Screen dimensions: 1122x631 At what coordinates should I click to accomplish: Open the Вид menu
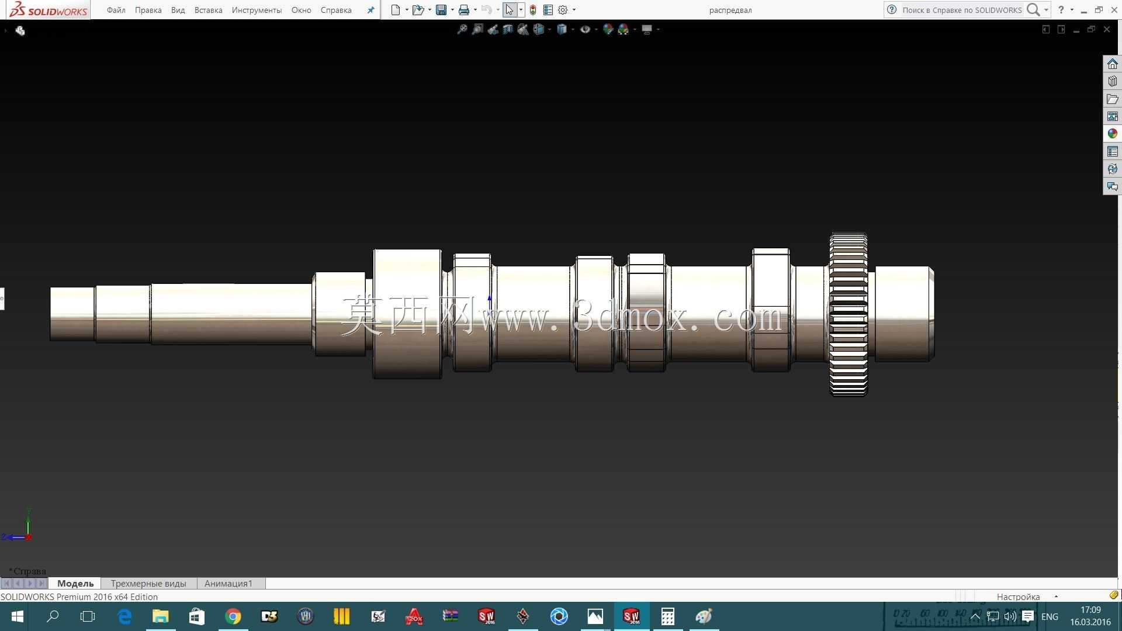pyautogui.click(x=178, y=10)
